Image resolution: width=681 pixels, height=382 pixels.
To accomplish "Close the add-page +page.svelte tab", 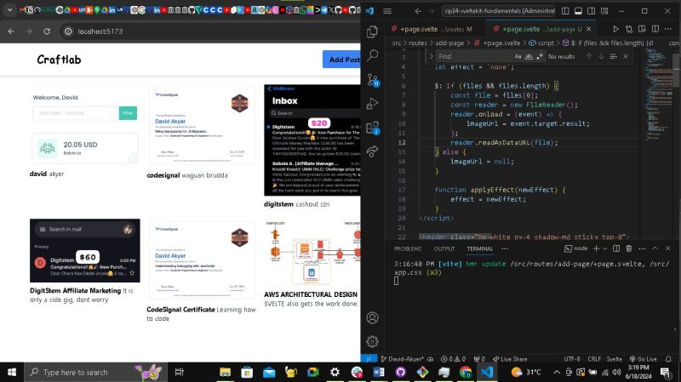I will (588, 29).
